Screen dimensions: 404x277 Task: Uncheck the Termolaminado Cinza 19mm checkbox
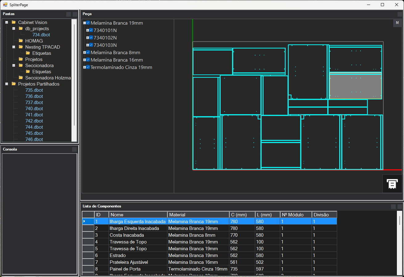pos(88,67)
